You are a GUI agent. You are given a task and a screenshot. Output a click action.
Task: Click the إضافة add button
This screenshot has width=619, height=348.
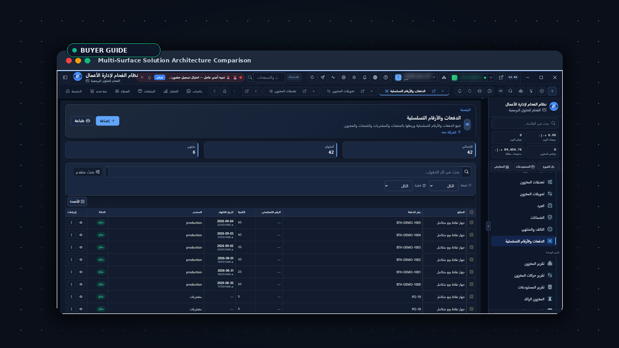pyautogui.click(x=107, y=121)
